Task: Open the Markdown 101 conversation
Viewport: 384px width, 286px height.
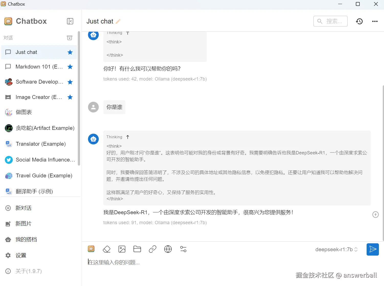Action: click(x=39, y=67)
